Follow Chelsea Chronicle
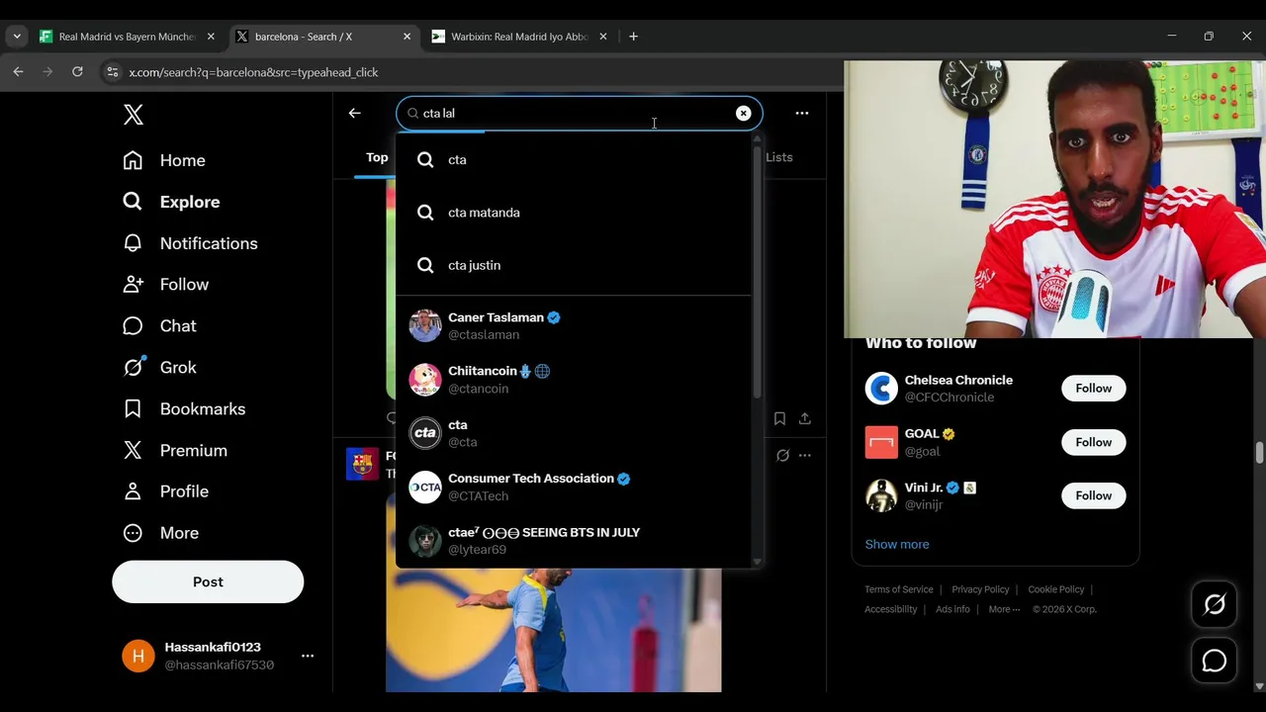This screenshot has height=712, width=1266. click(1094, 388)
